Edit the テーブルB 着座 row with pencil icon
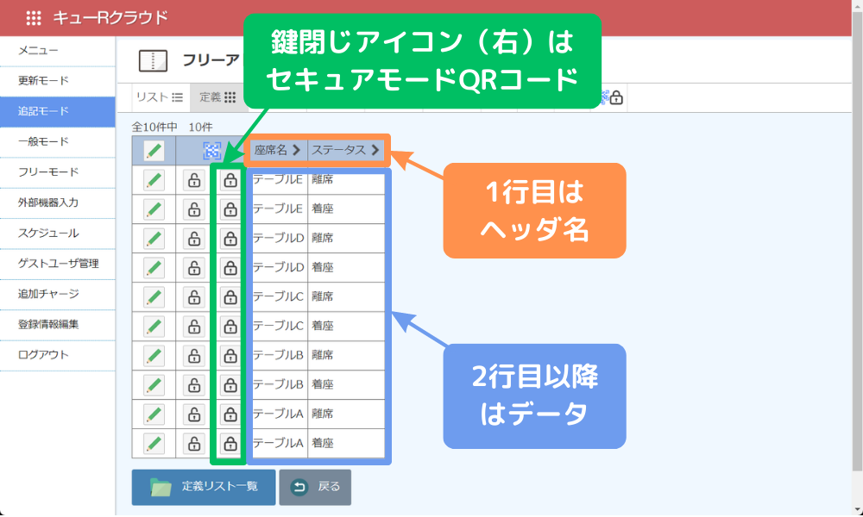Screen dimensions: 863x517 click(x=154, y=385)
